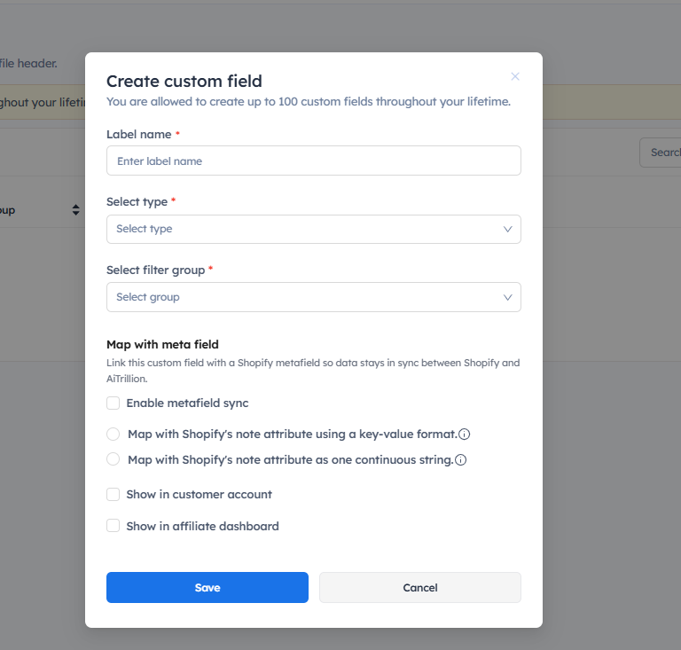Screen dimensions: 681x650
Task: Focus the Label name input field
Action: click(x=313, y=161)
